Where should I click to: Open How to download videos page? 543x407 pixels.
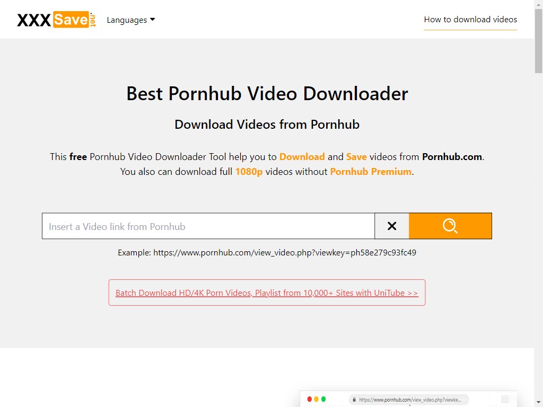(470, 20)
